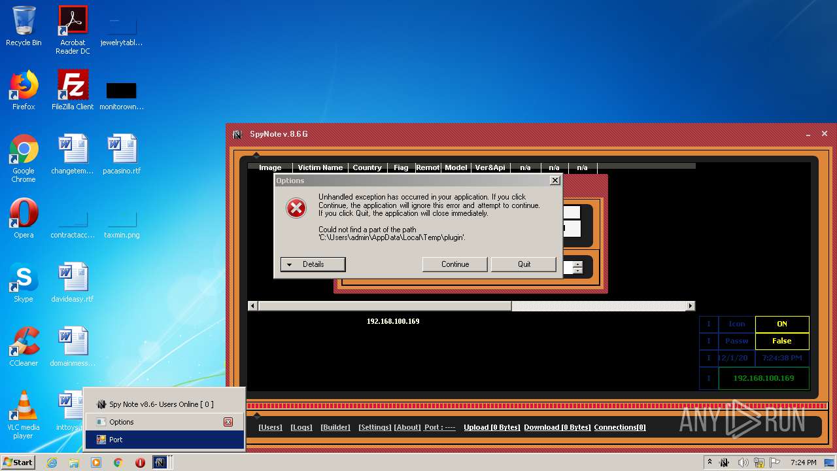The image size is (837, 471).
Task: Click the scrollbar right arrow in SpyNote
Action: [x=690, y=305]
